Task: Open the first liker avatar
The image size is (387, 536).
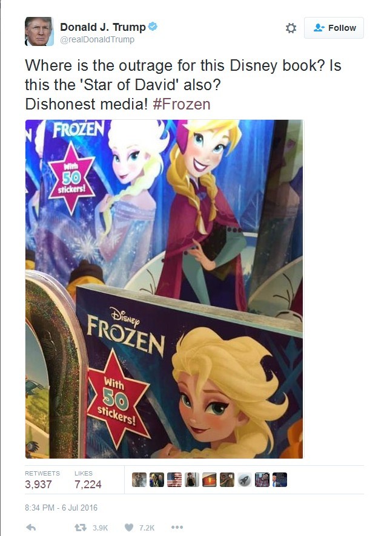Action: (139, 480)
